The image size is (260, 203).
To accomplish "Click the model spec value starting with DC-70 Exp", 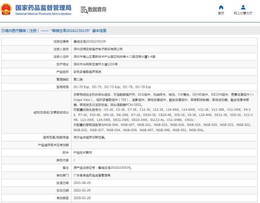I will click(x=112, y=87).
